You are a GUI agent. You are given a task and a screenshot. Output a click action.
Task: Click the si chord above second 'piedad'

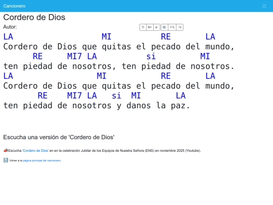151,57
